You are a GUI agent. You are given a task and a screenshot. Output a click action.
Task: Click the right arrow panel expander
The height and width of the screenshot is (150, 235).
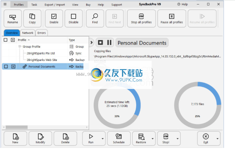click(92, 43)
